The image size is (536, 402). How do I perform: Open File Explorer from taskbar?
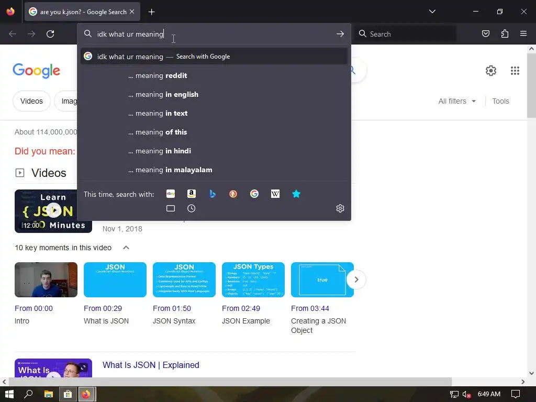pyautogui.click(x=49, y=394)
